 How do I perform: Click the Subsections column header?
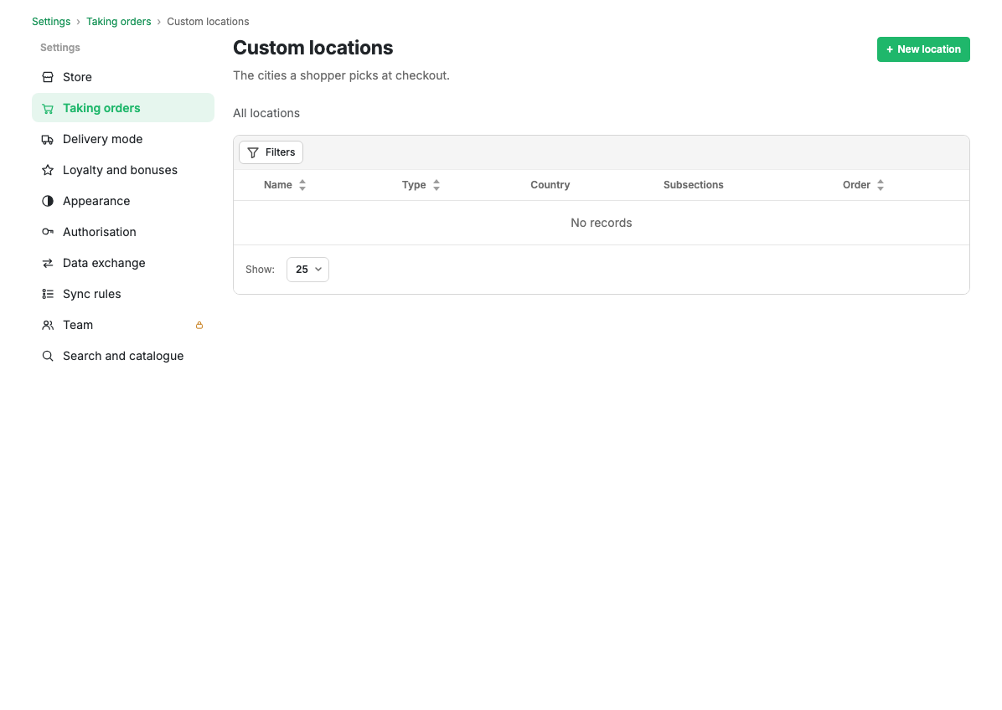point(694,185)
